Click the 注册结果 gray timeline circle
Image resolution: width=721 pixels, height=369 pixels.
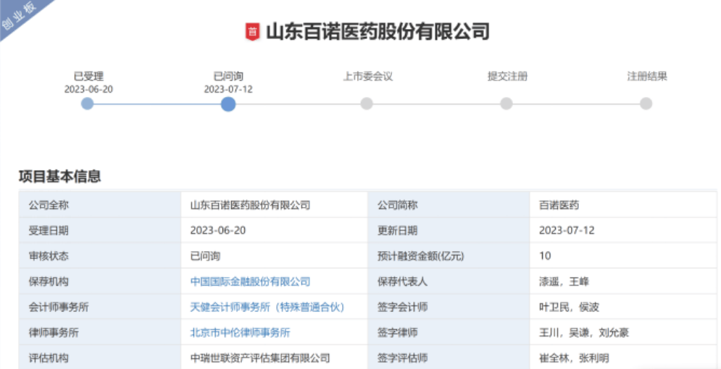click(646, 103)
